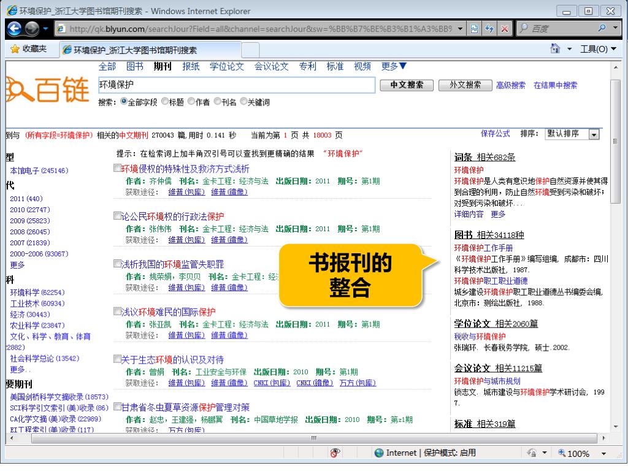
Task: Click the Home page icon
Action: click(555, 48)
